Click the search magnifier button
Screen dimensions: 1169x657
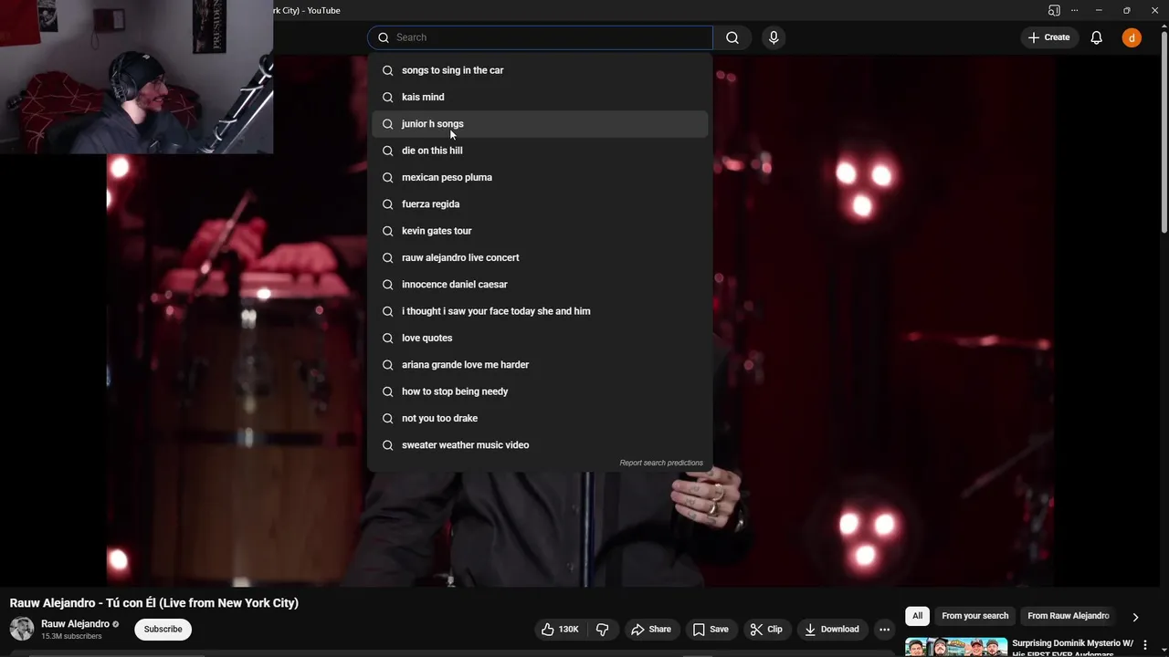(732, 37)
